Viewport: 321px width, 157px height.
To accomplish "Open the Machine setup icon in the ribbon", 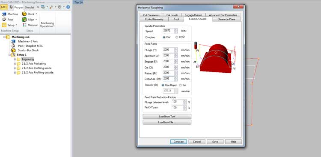I will click(4, 14).
